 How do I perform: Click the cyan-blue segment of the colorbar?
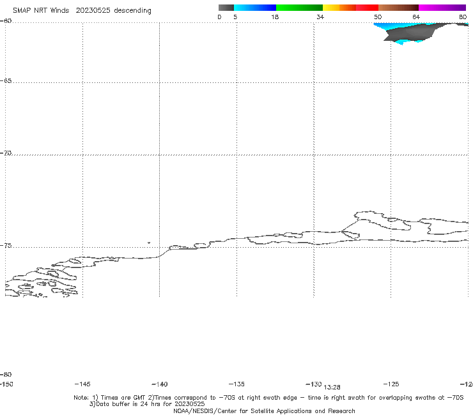click(x=255, y=8)
